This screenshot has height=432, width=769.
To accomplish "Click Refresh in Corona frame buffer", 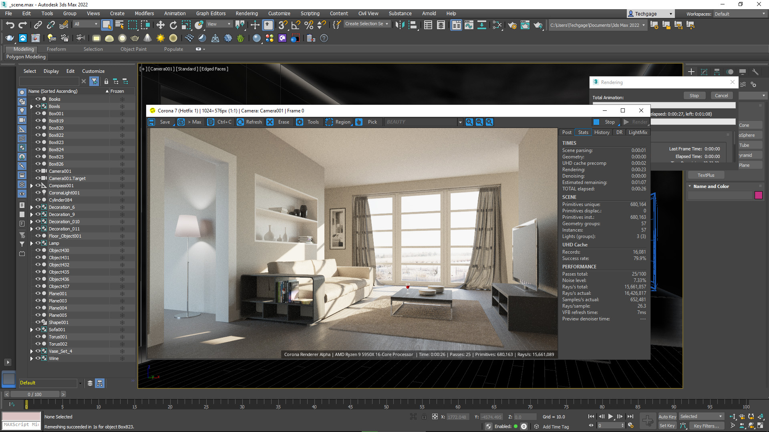I will pos(250,122).
